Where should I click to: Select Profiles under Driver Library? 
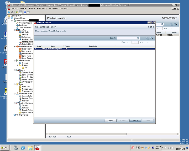[x=25, y=63]
